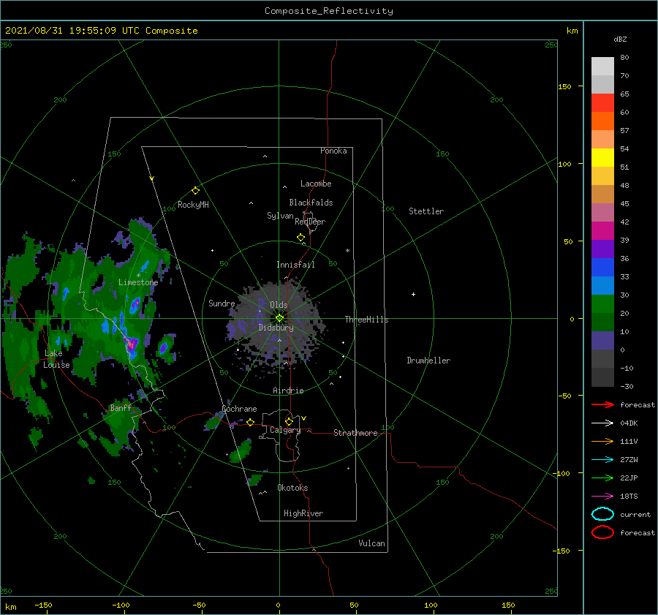This screenshot has height=615, width=658.
Task: Pick the bright yellow 51-54 dBZ swatch
Action: pyautogui.click(x=602, y=158)
